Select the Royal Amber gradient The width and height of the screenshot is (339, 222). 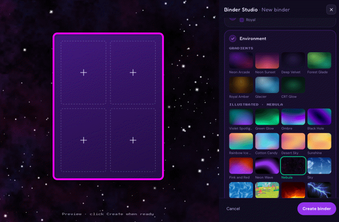241,85
